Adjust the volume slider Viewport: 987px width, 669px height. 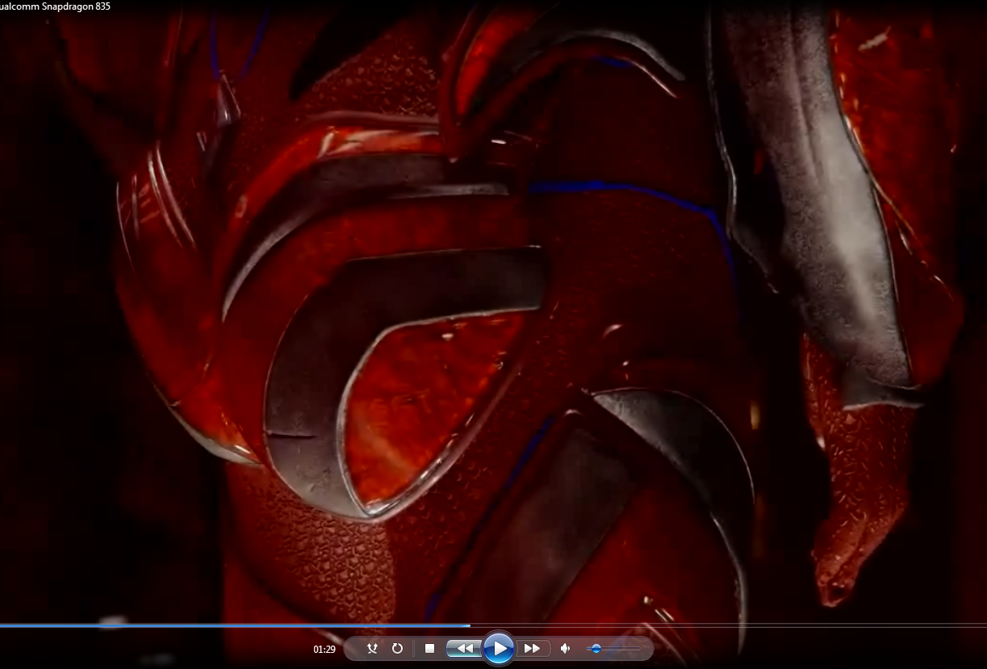click(613, 648)
